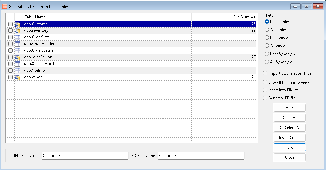The height and width of the screenshot is (170, 326).
Task: Select the All Tables fetch option
Action: [x=267, y=30]
